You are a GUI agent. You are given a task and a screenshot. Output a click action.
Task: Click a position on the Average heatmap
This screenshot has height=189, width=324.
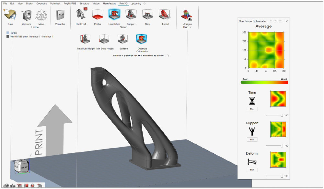tap(266, 50)
